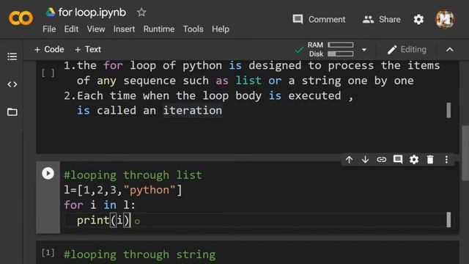Move the cell down

[365, 160]
